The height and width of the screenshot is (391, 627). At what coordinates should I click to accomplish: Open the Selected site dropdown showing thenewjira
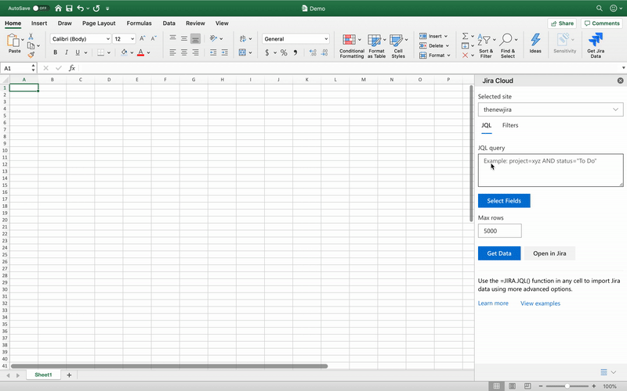(x=550, y=110)
